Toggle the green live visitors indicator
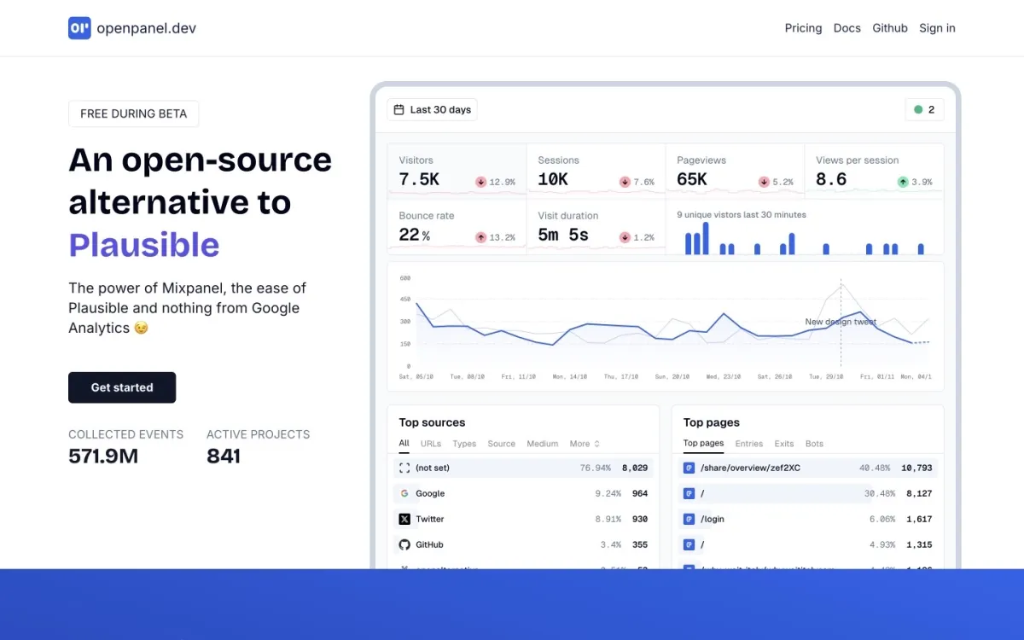 924,109
